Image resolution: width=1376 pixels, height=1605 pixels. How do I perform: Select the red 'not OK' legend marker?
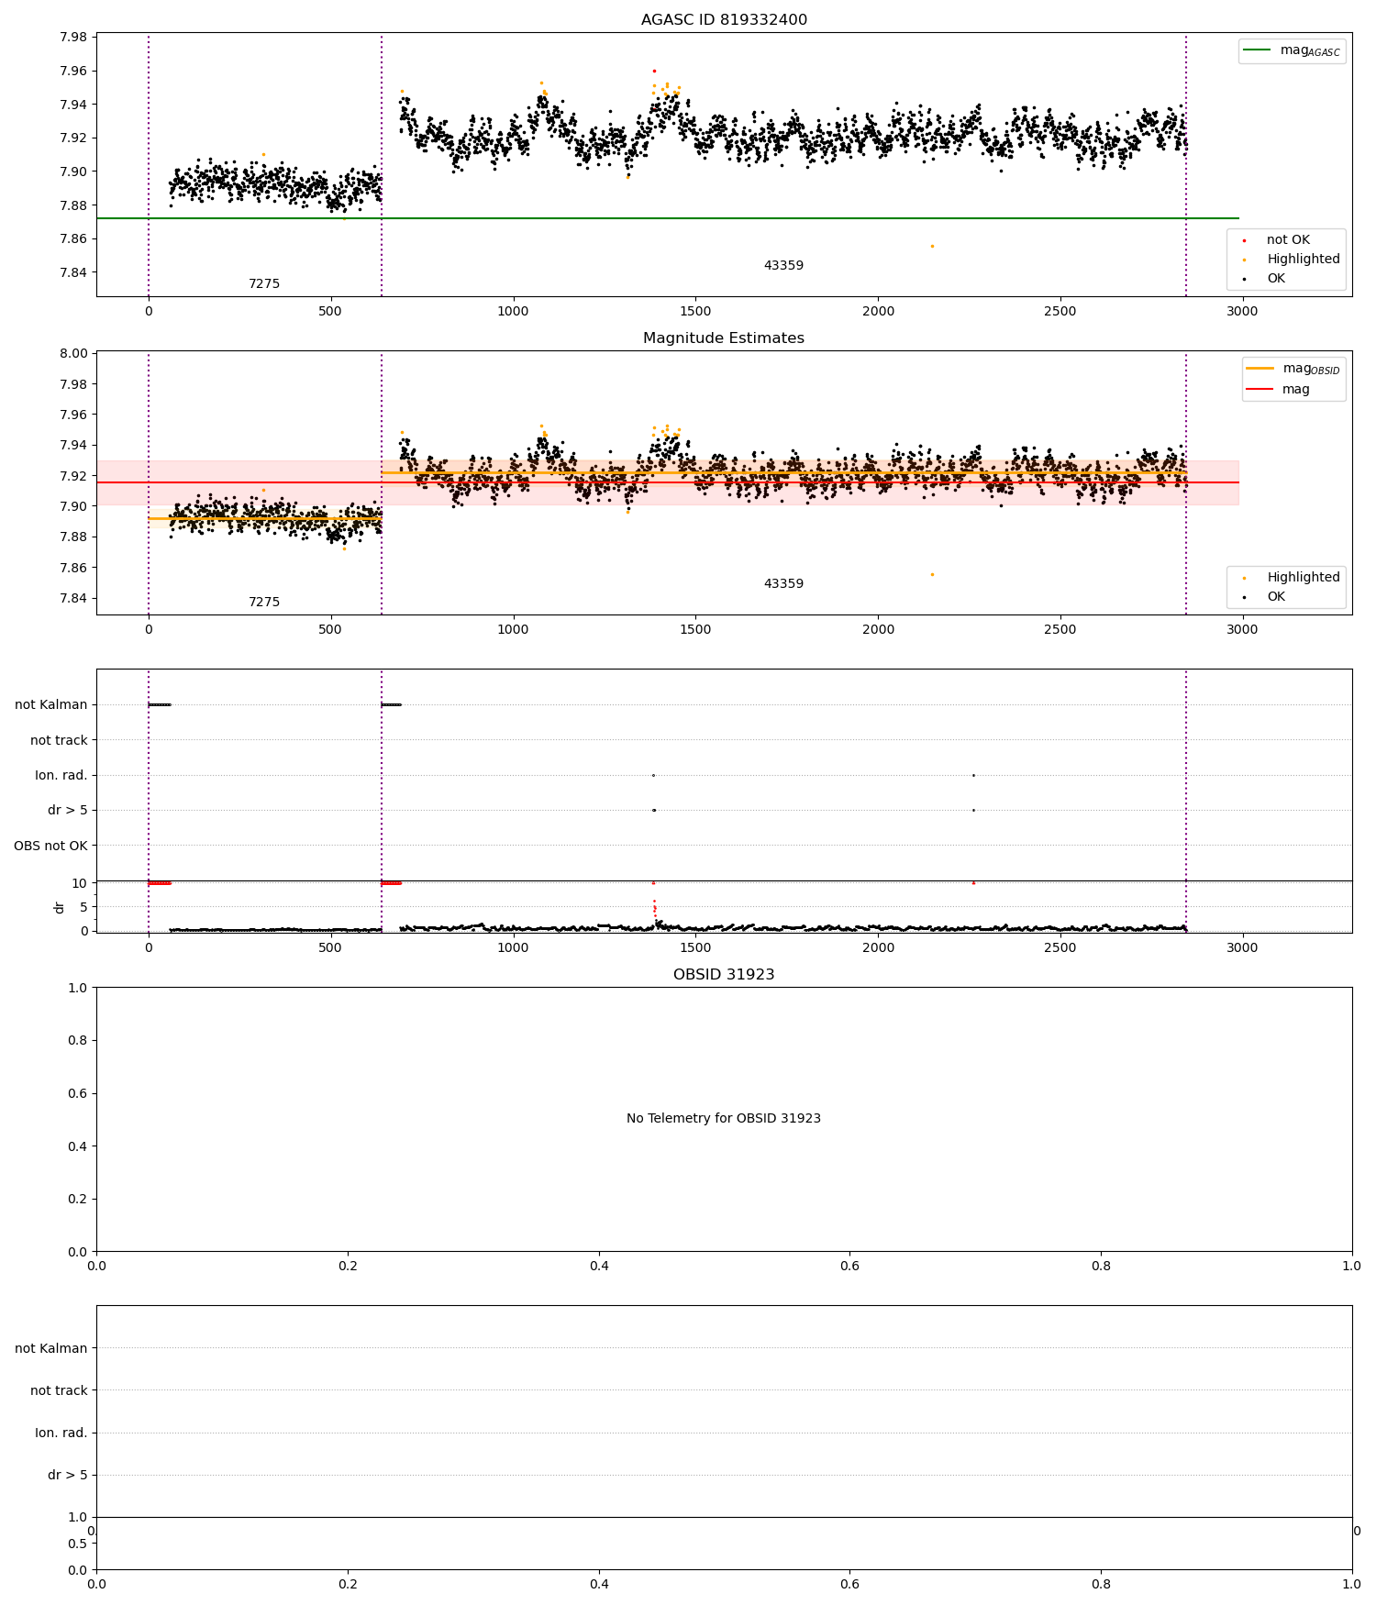coord(1244,240)
